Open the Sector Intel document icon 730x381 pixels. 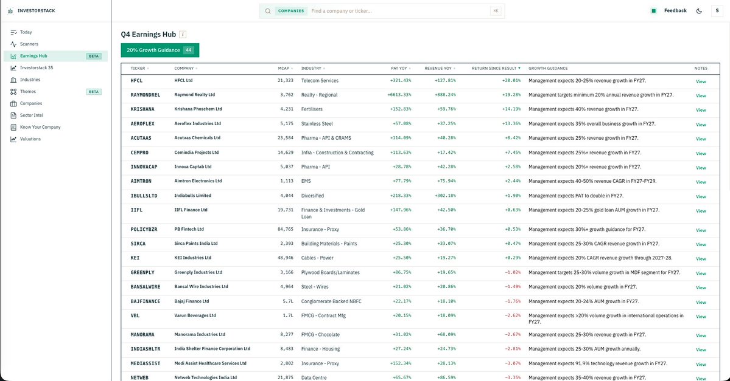[x=13, y=115]
